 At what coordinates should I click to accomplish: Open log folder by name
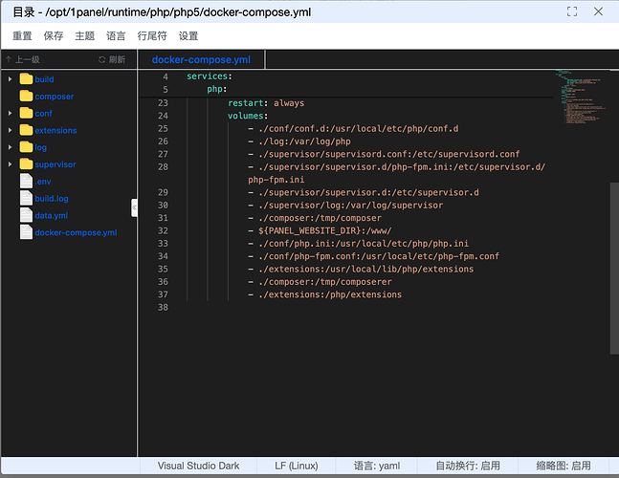click(x=41, y=147)
